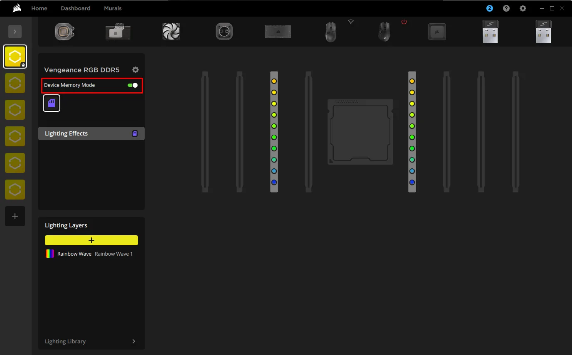The image size is (572, 355).
Task: Minimize the iCUE window
Action: [x=541, y=8]
